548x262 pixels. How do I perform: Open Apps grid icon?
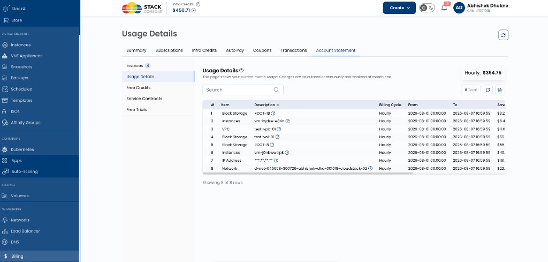click(x=5, y=161)
